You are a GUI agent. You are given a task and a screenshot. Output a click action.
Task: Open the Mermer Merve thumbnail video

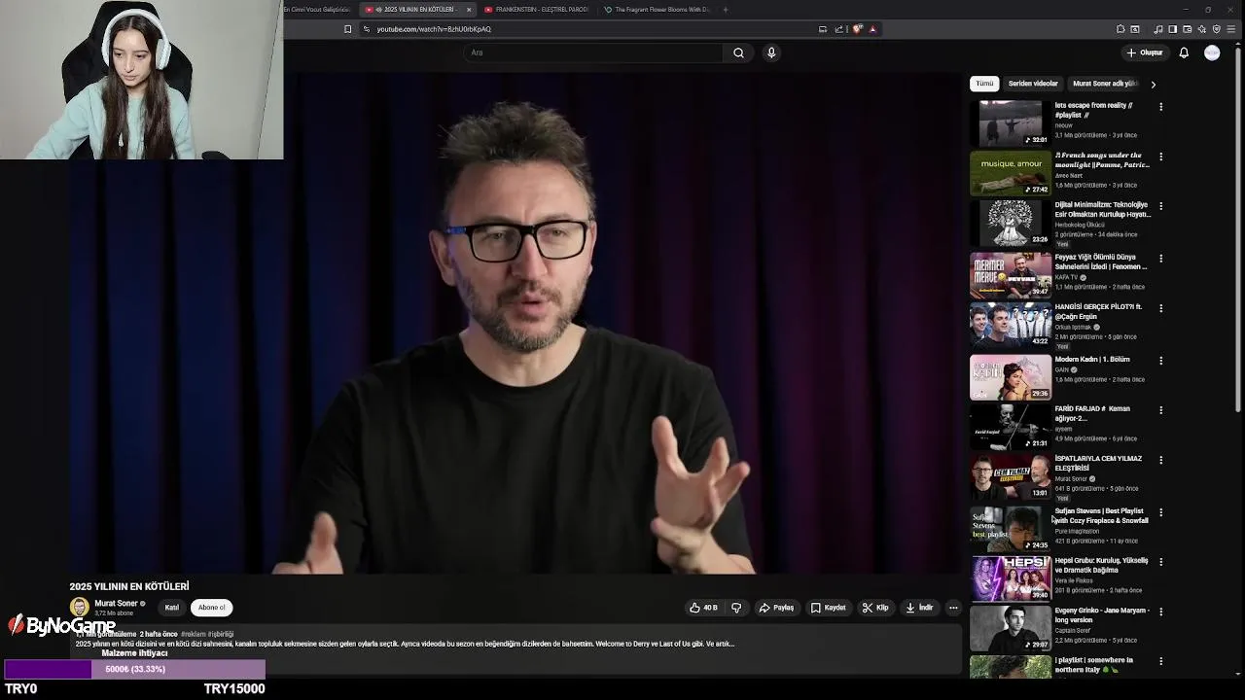coord(1011,275)
